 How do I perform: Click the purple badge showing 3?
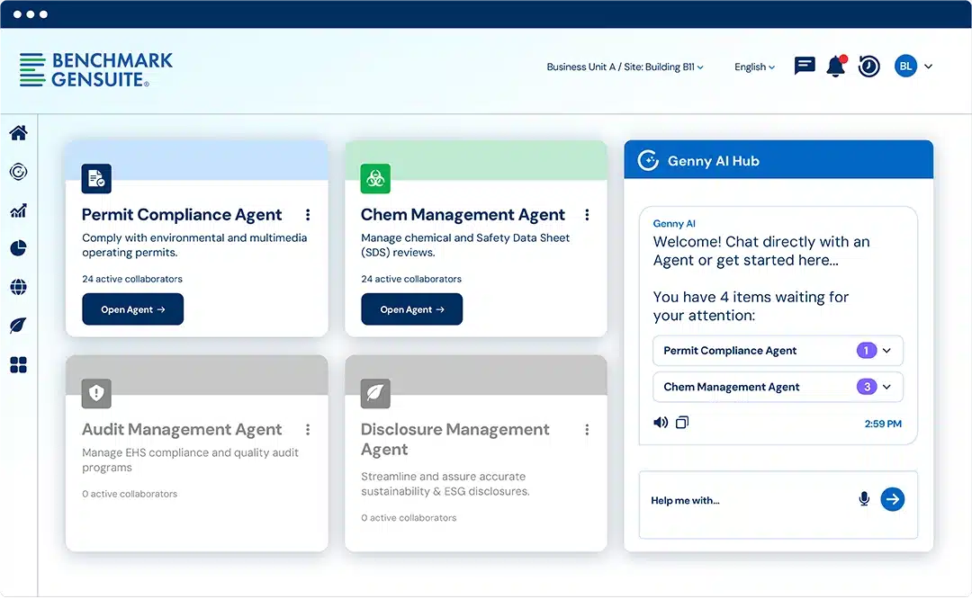coord(867,387)
